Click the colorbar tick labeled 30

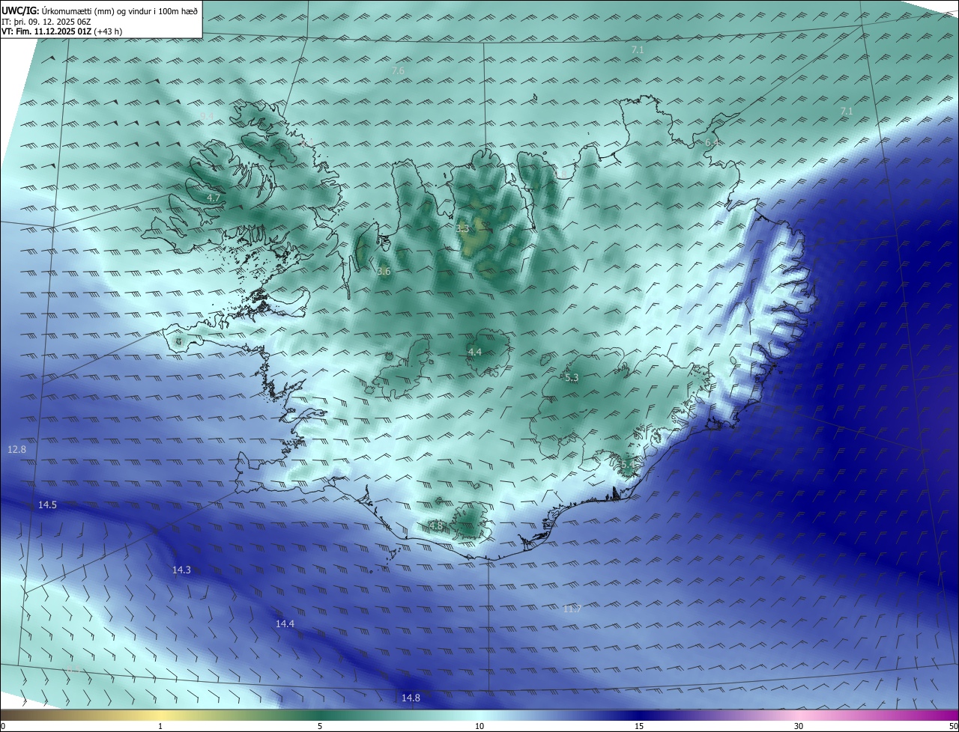[x=799, y=726]
